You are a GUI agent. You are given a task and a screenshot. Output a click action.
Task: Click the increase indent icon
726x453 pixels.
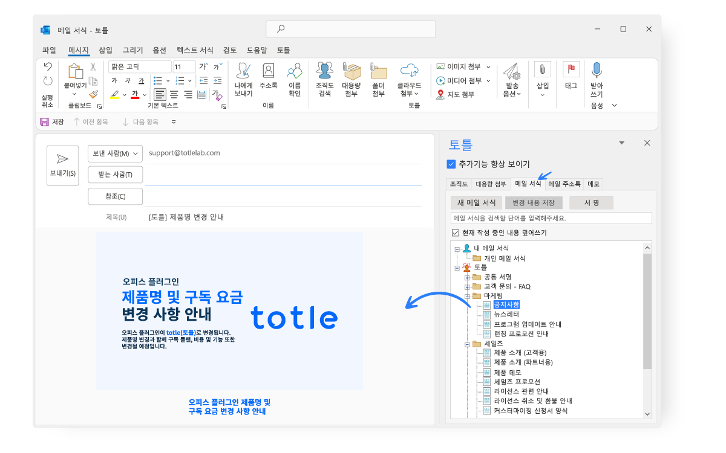(218, 80)
